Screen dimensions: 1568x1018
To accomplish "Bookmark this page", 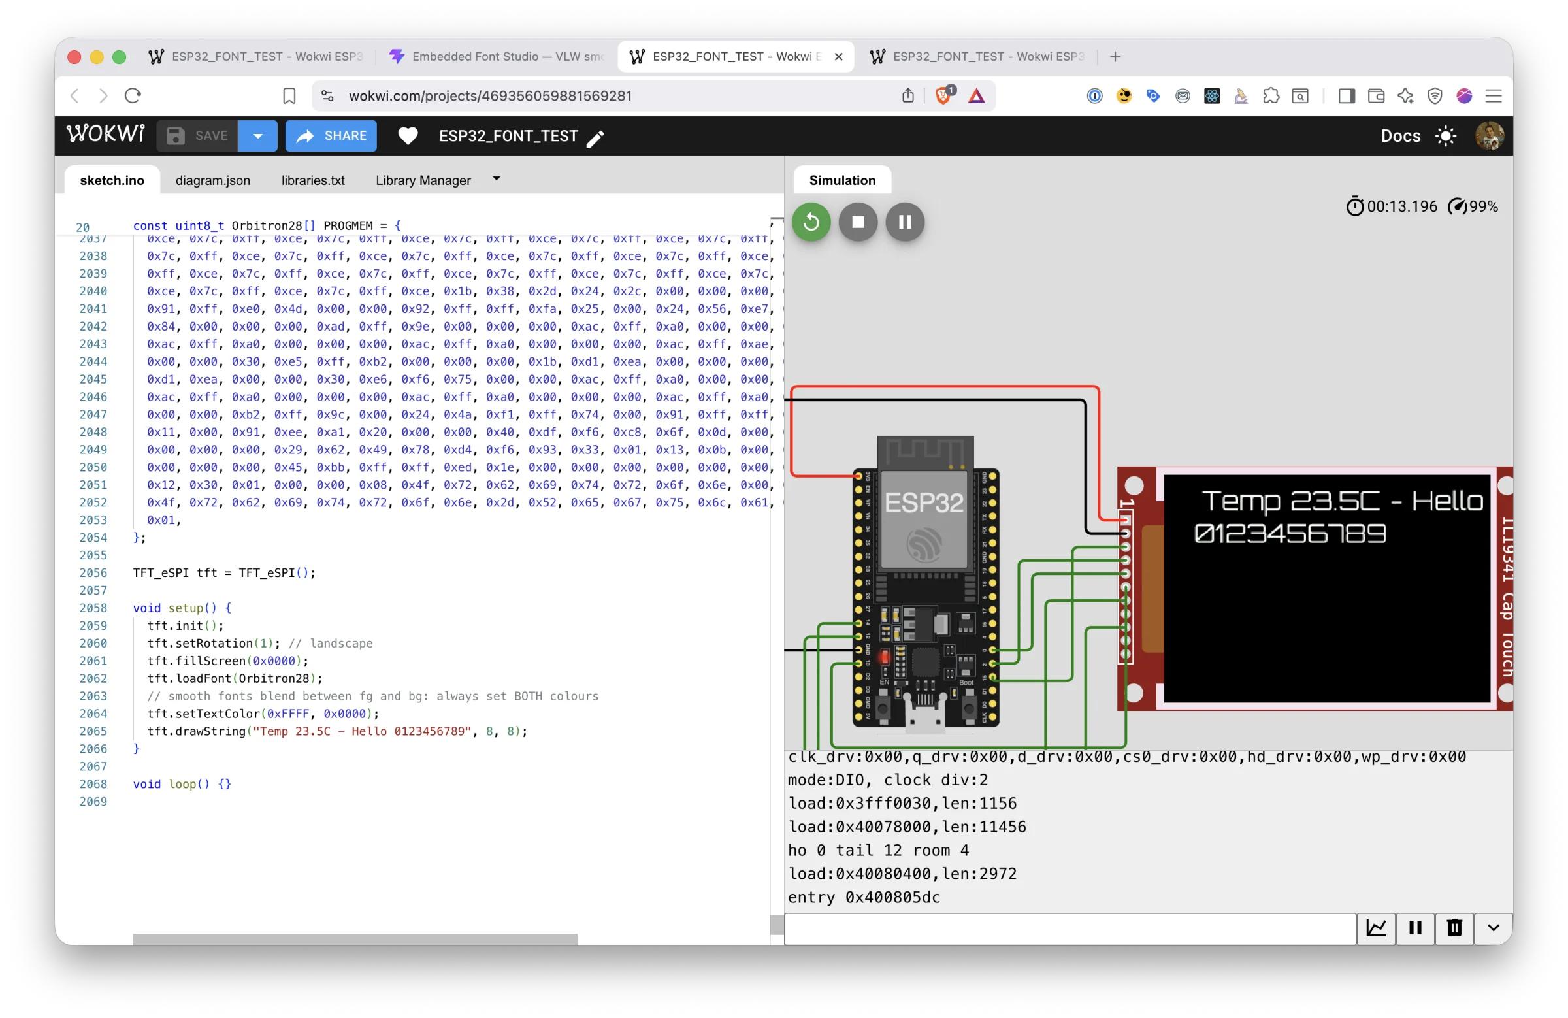I will pos(289,96).
